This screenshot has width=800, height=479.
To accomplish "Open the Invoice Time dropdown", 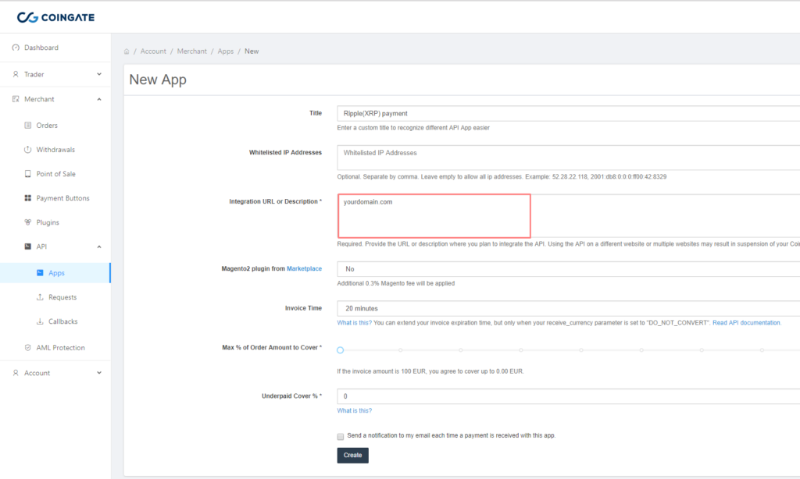I will click(x=547, y=308).
